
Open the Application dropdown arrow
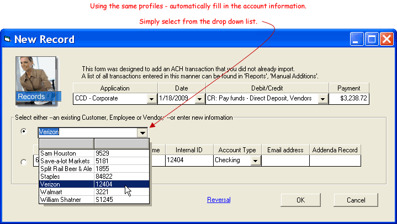pyautogui.click(x=151, y=99)
